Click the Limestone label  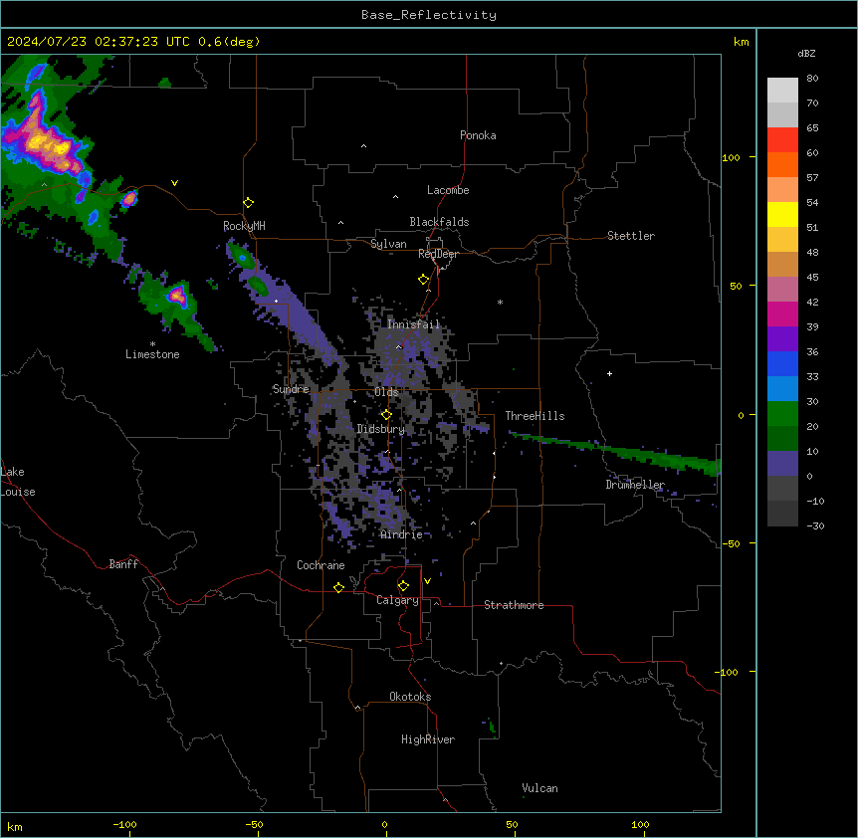pos(152,354)
